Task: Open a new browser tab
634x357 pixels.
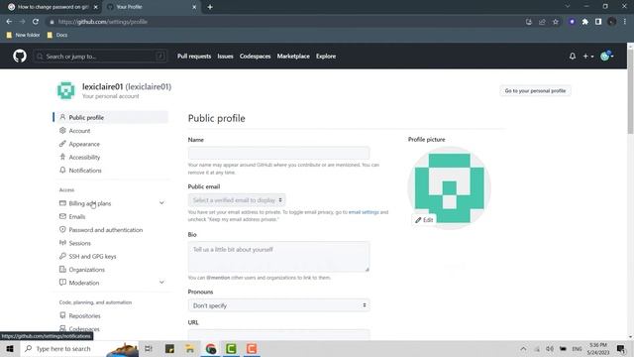Action: (x=210, y=7)
